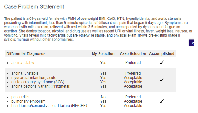Click the checkmark in pericarditis row

pyautogui.click(x=162, y=101)
